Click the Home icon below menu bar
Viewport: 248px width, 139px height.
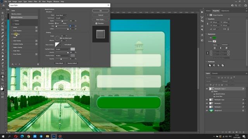click(x=3, y=5)
